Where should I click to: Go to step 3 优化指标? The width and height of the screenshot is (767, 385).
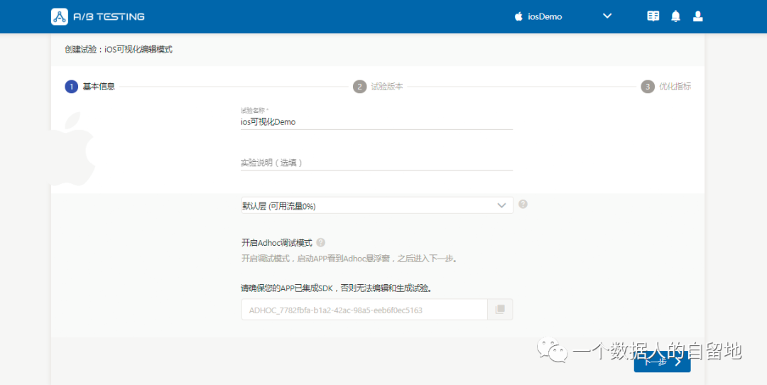pyautogui.click(x=674, y=87)
